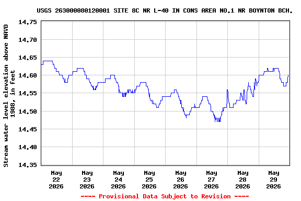The image size is (301, 201).
Task: Select the y-axis value 14.70
Action: tap(28, 40)
